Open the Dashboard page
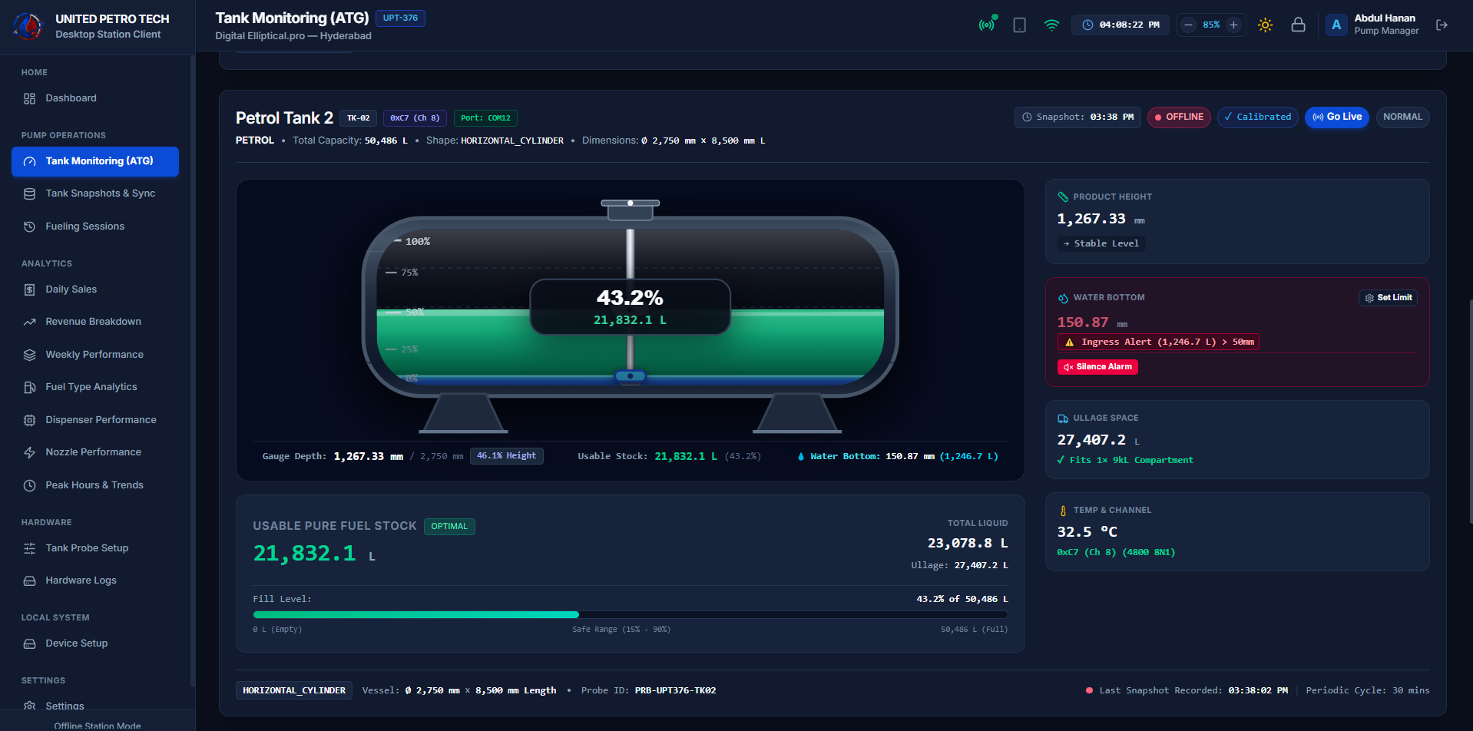This screenshot has width=1473, height=731. (x=95, y=98)
